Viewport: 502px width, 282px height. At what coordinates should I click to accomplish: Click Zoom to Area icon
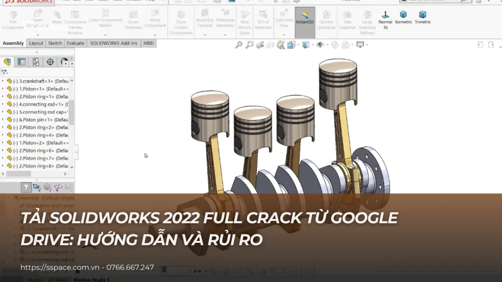[x=250, y=45]
